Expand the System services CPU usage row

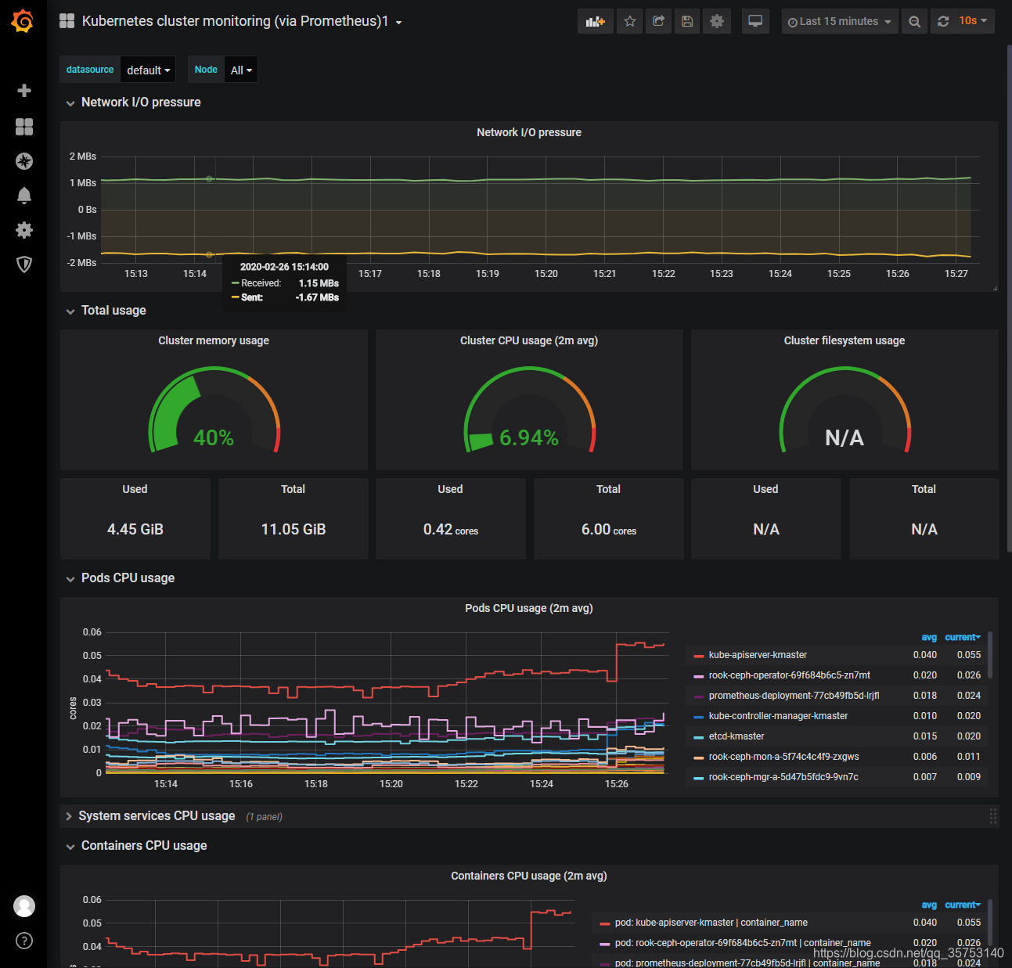click(150, 816)
